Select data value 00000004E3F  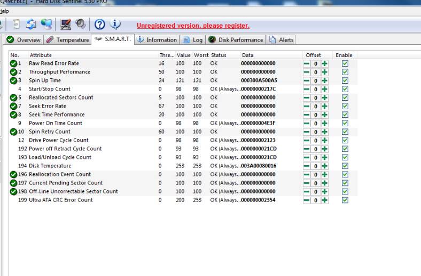[x=258, y=123]
